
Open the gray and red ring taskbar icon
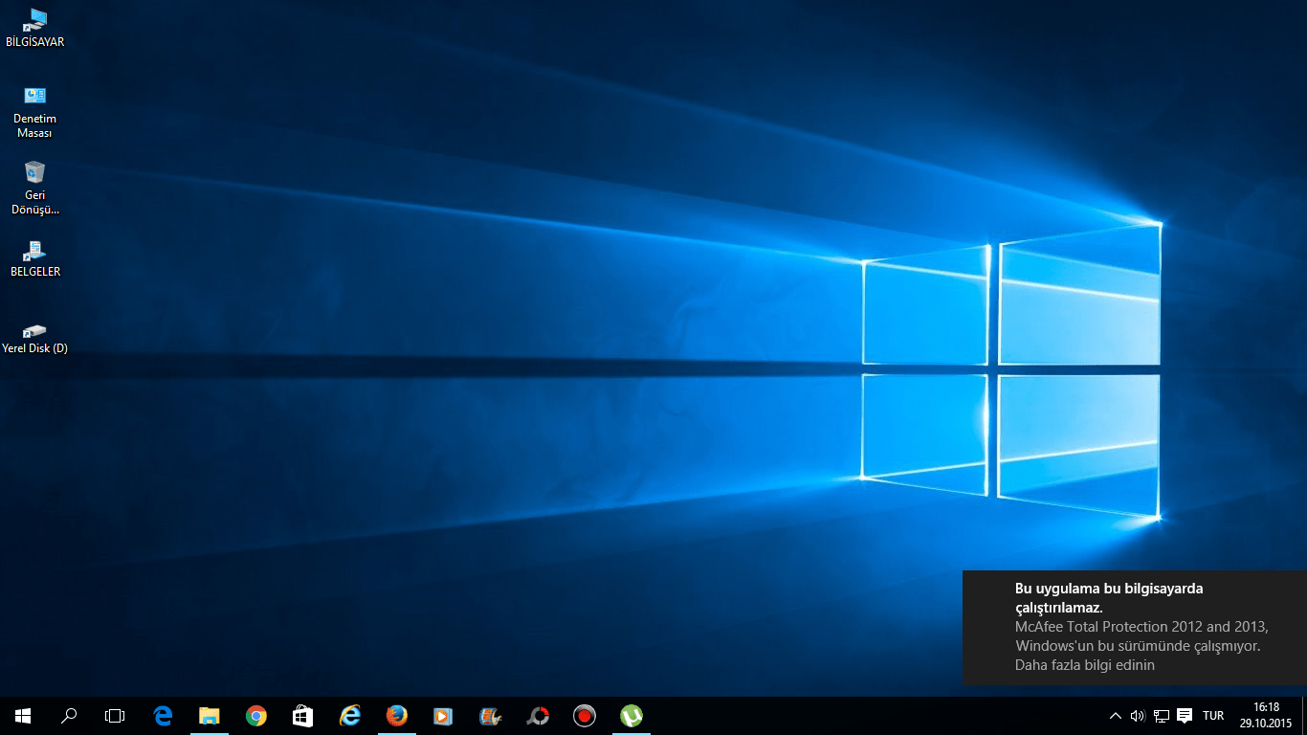(538, 716)
